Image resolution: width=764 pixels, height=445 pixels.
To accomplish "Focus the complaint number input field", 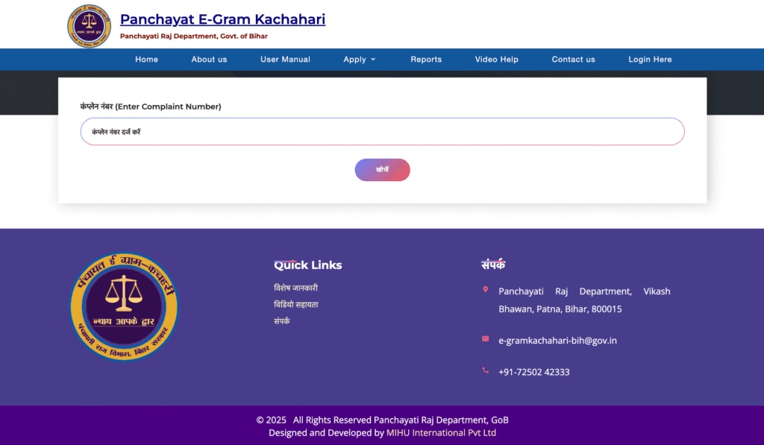I will pos(383,131).
